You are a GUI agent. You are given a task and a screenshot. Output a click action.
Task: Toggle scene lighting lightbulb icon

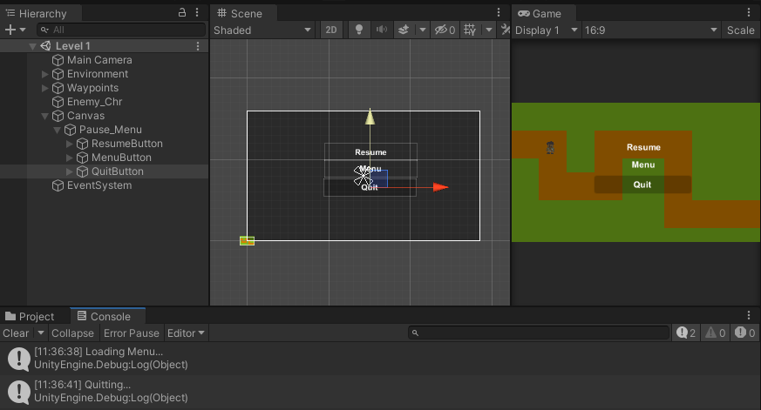(x=357, y=30)
